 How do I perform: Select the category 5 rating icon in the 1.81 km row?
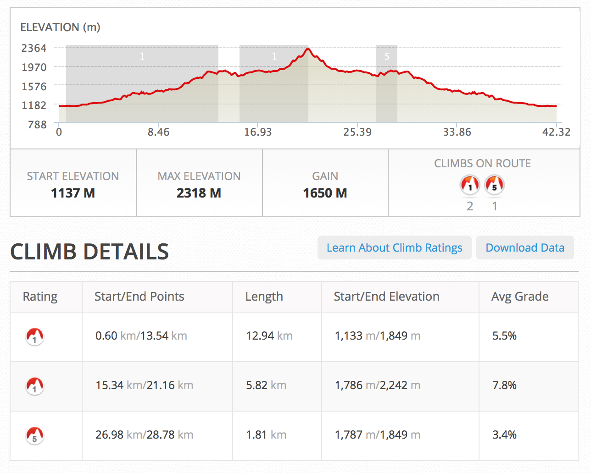tap(34, 435)
